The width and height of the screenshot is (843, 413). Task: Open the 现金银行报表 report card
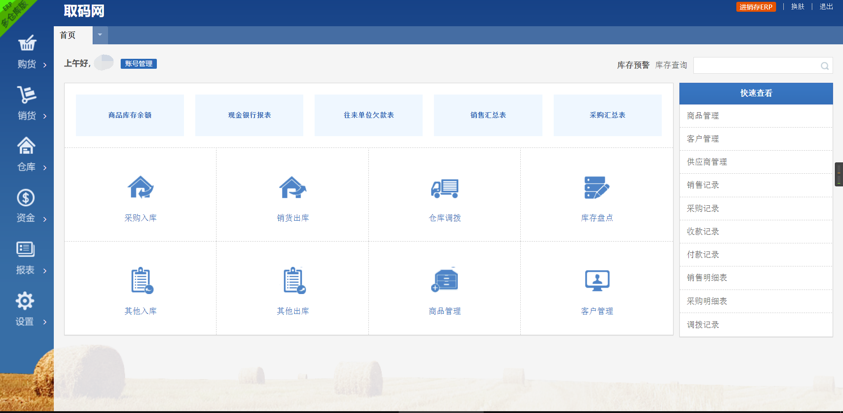(249, 115)
